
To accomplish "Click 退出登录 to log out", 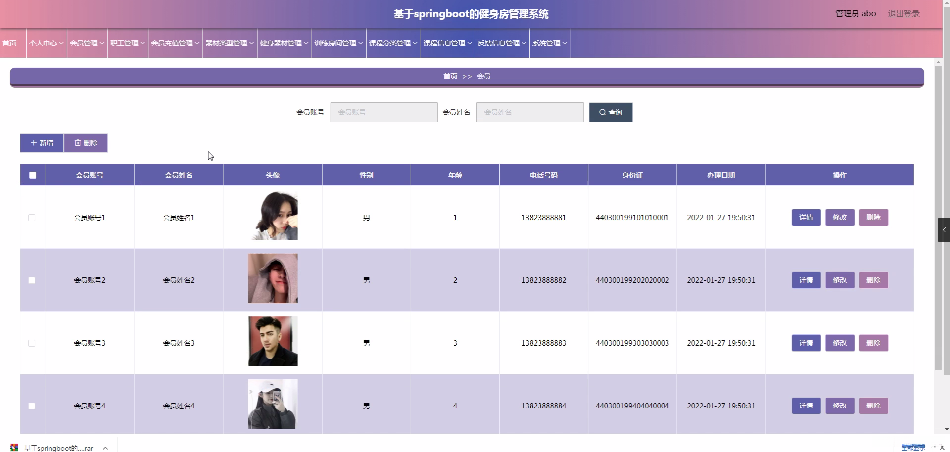I will tap(903, 14).
